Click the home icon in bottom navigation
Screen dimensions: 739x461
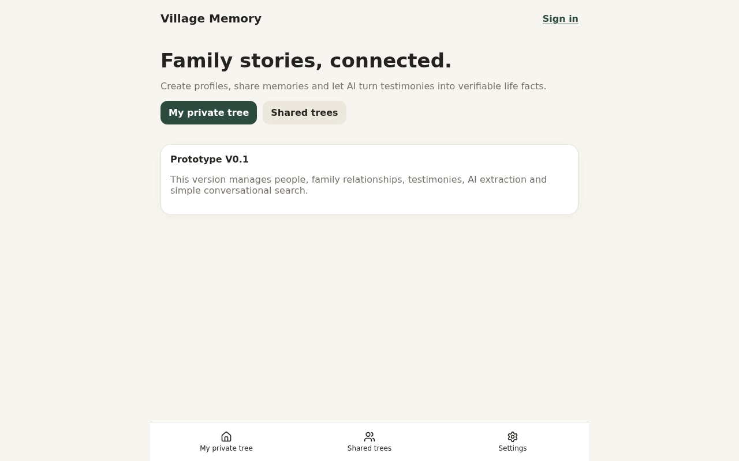coord(226,437)
